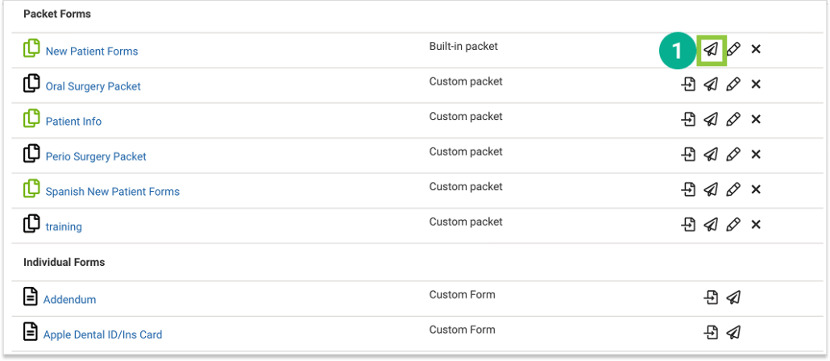Open Spanish New Patient Forms link
This screenshot has height=361, width=830.
coord(112,192)
